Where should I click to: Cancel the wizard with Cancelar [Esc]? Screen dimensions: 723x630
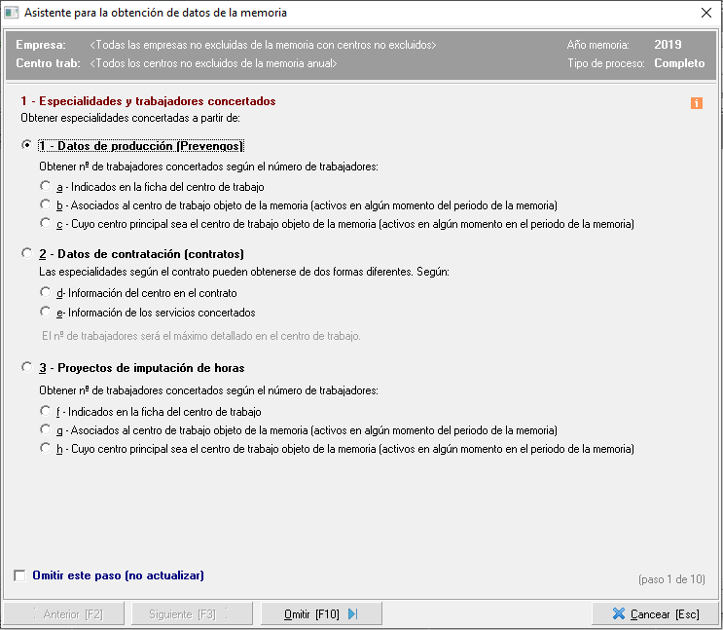(656, 614)
